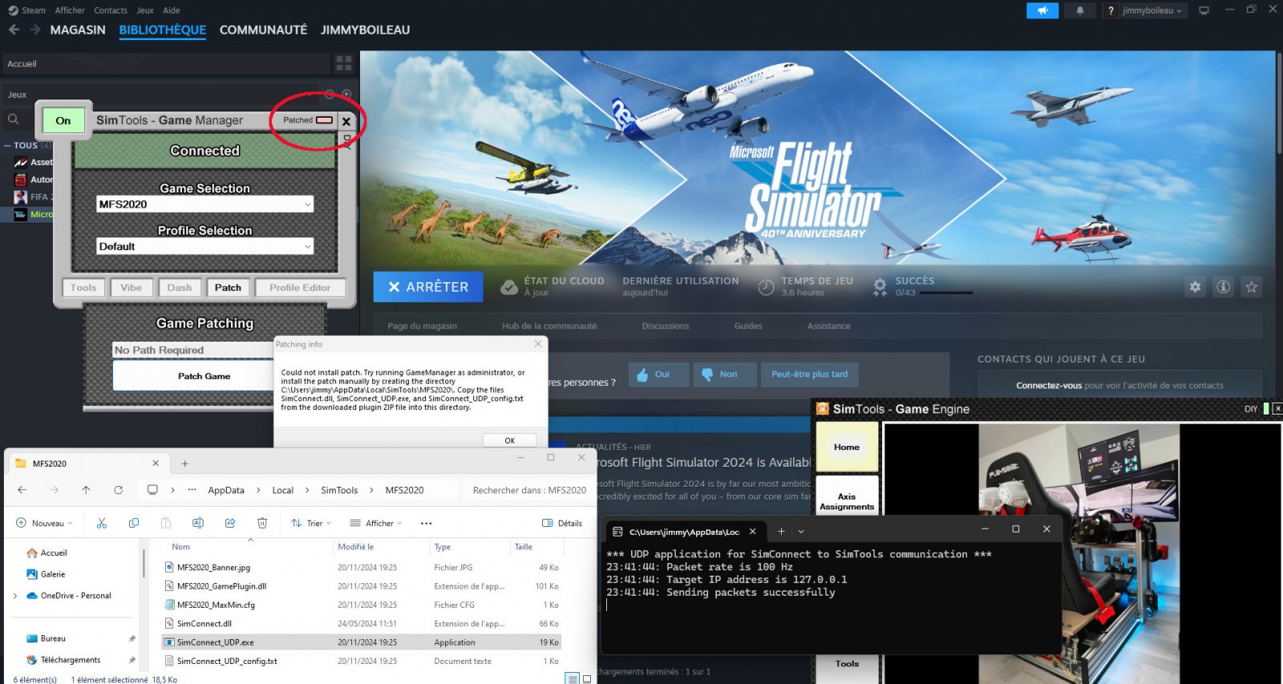Click the Steam library page scrollbar
This screenshot has width=1283, height=684.
tap(1278, 102)
